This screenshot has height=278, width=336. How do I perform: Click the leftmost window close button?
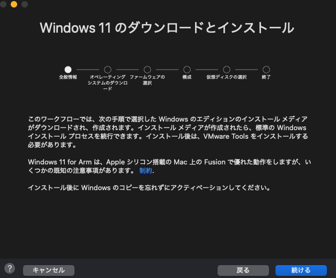[4, 4]
